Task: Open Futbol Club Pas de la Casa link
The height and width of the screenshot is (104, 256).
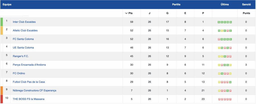Action: (29, 82)
